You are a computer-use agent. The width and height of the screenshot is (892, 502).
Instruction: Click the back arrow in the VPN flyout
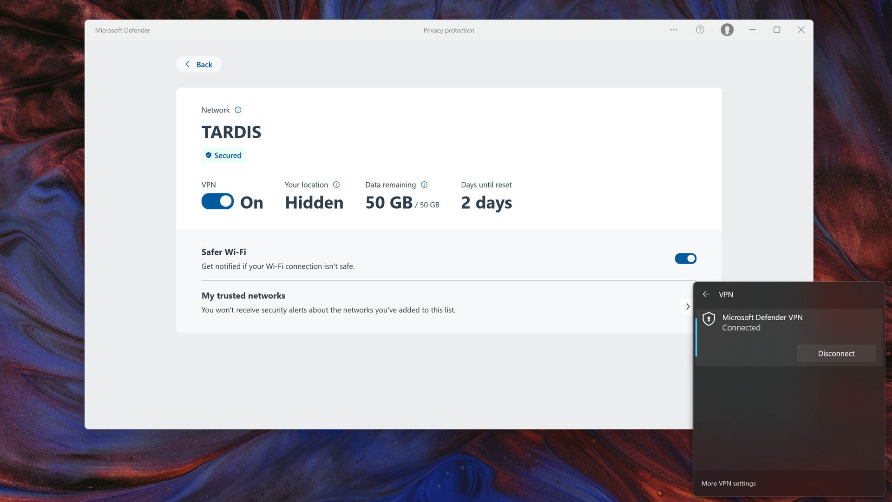coord(707,294)
